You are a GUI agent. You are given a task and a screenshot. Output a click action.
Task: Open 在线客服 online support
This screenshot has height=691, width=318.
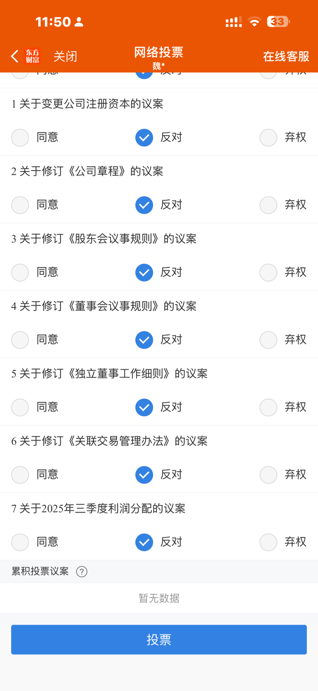(x=286, y=56)
